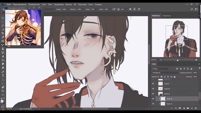The image size is (201, 113).
Task: Select the Zoom magnifier tool
Action: click(x=3, y=91)
